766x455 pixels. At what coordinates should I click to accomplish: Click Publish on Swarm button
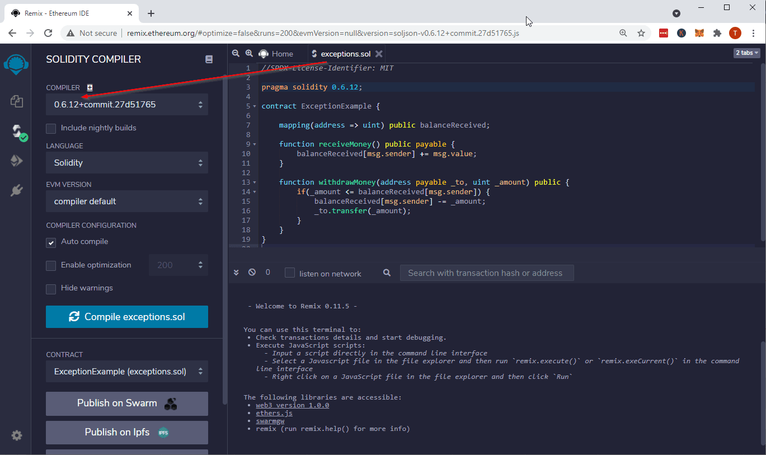click(127, 404)
